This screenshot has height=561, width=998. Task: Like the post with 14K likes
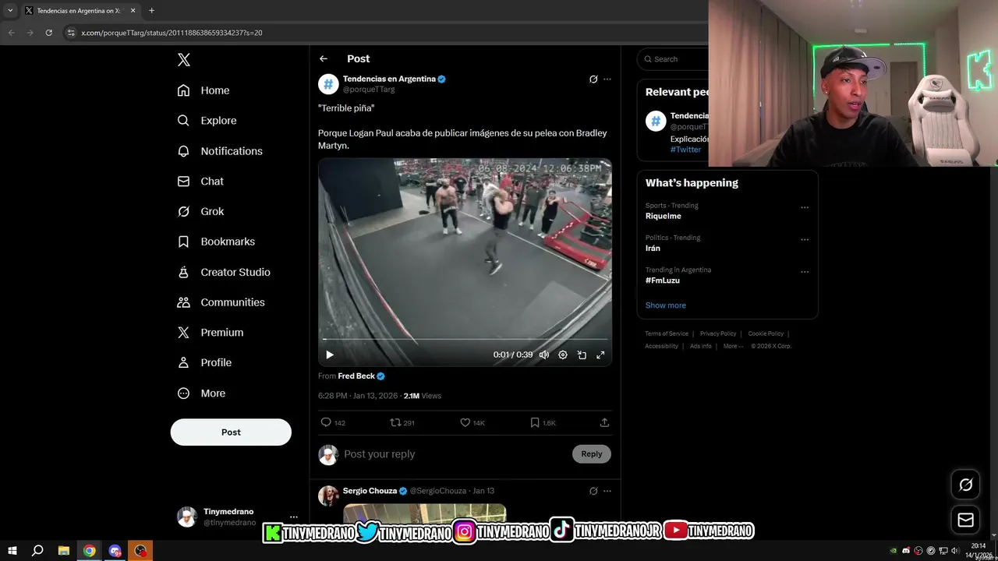pos(472,422)
